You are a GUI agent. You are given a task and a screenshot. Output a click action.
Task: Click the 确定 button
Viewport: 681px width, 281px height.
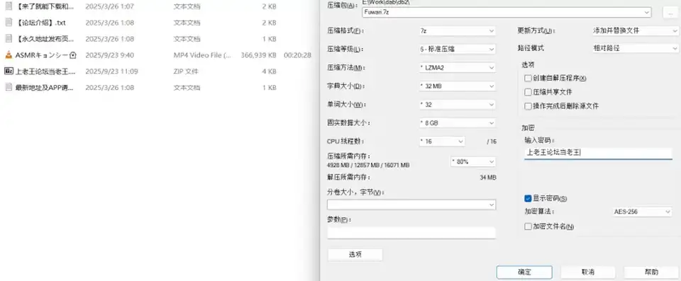524,273
